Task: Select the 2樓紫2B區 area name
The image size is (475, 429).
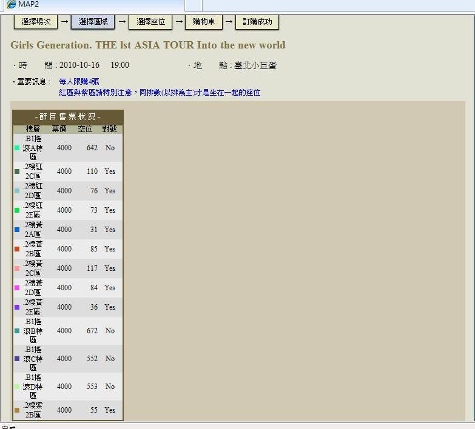Action: click(33, 410)
